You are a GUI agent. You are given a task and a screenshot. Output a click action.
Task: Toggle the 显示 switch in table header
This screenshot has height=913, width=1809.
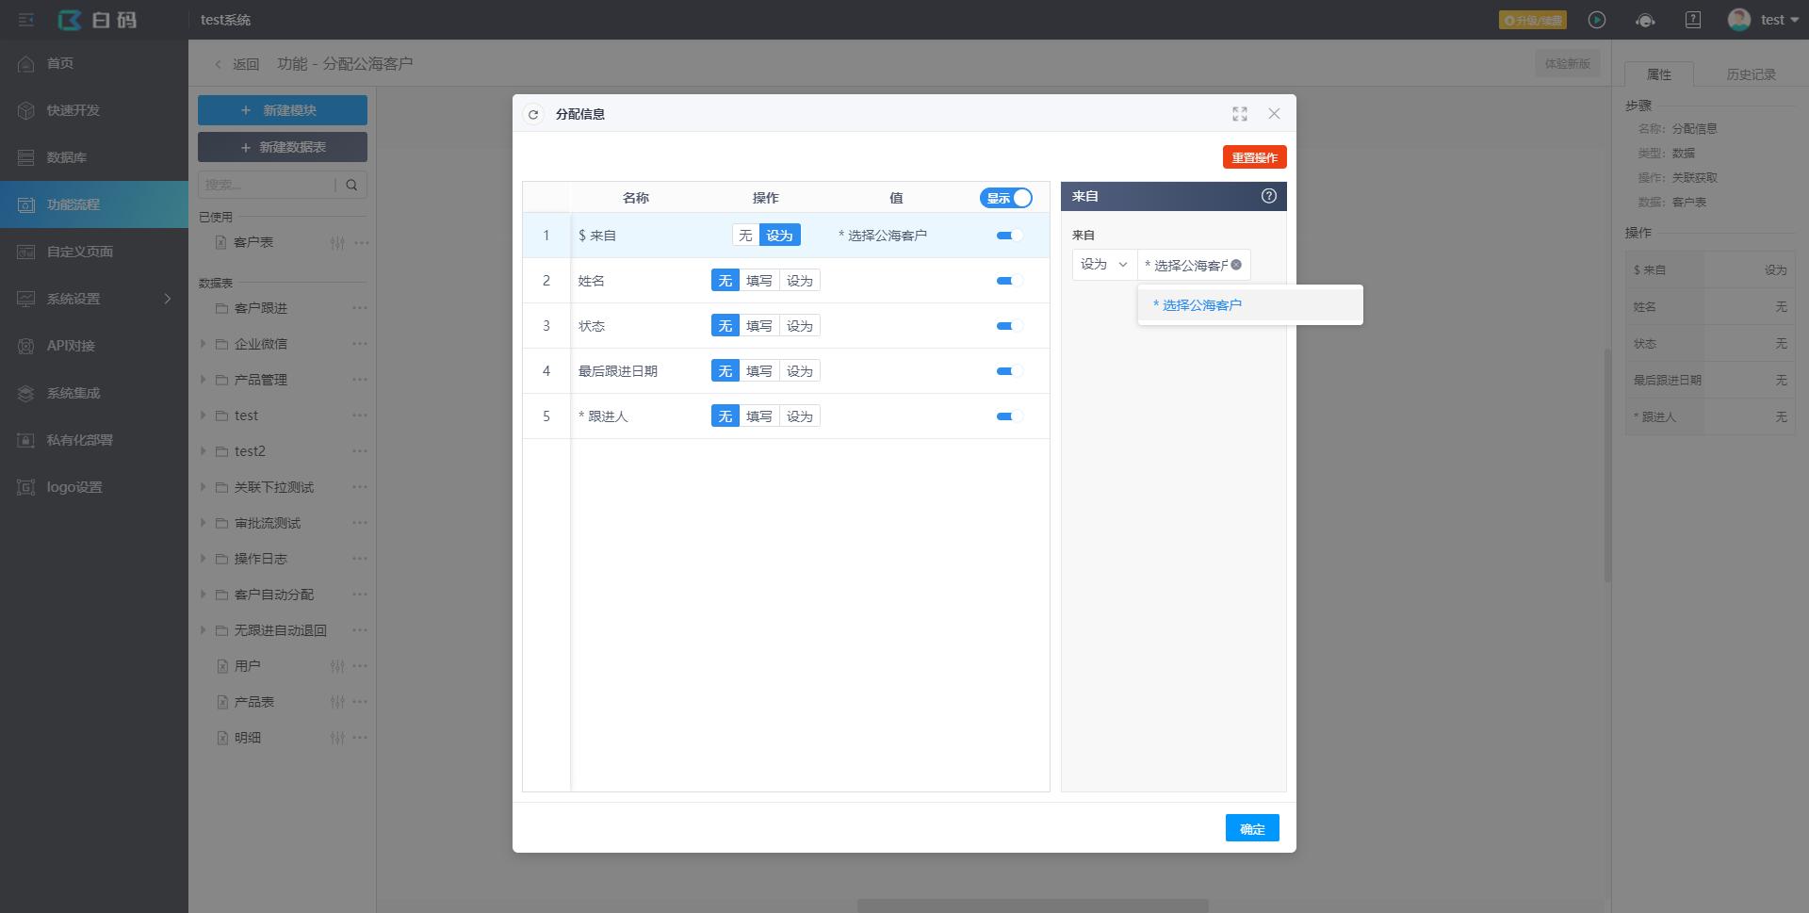tap(1006, 198)
